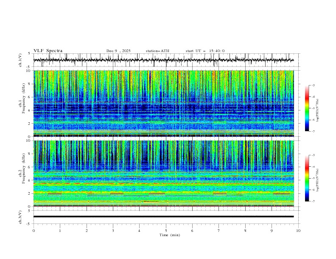Click the 'station=ATH' label
Screen dimensions: 336x259
(x=157, y=51)
